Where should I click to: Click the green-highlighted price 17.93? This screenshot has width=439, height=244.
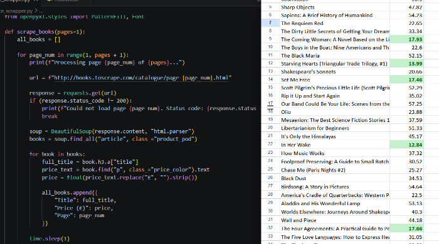coord(406,39)
